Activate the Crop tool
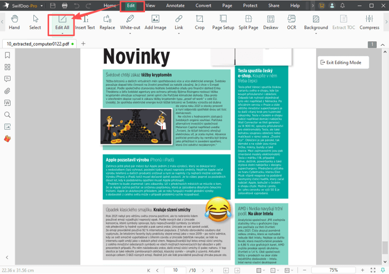The height and width of the screenshot is (274, 389). [x=200, y=22]
